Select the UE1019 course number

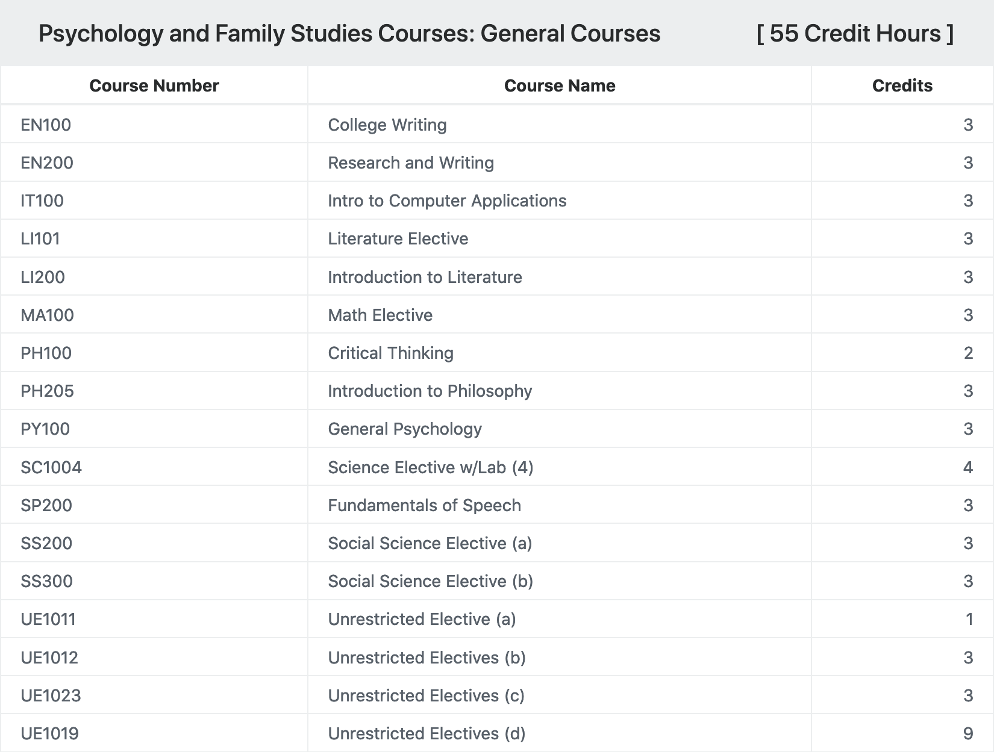[x=49, y=733]
